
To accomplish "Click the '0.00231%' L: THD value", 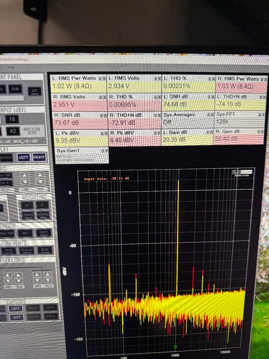I will coord(177,86).
